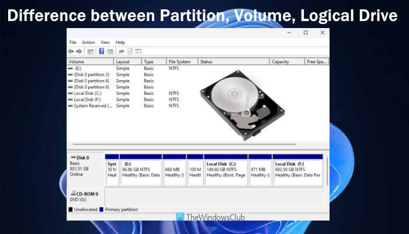Click the System Reserved 50 MB partition block
409x234 pixels.
(112, 170)
